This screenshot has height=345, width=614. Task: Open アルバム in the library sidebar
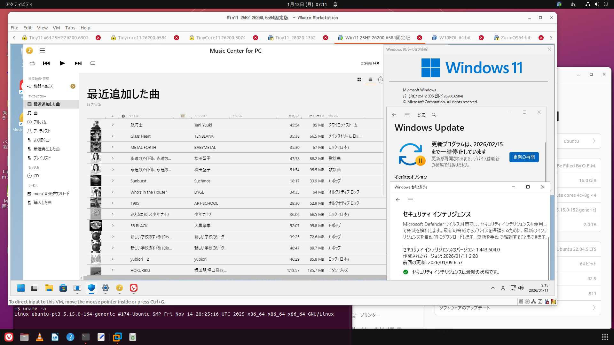point(40,122)
